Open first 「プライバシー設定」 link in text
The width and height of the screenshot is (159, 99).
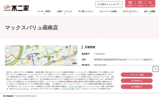[x=76, y=86]
